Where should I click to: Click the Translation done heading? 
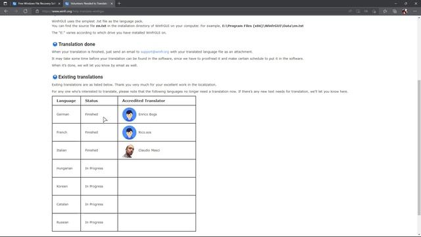coord(76,44)
